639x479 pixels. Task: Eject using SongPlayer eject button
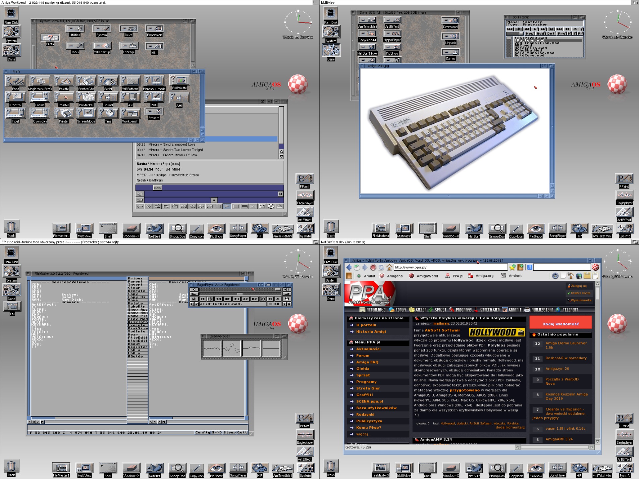(x=279, y=206)
